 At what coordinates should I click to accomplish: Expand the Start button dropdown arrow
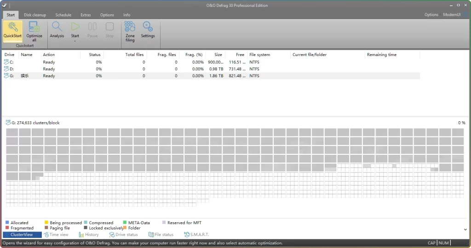click(x=75, y=41)
